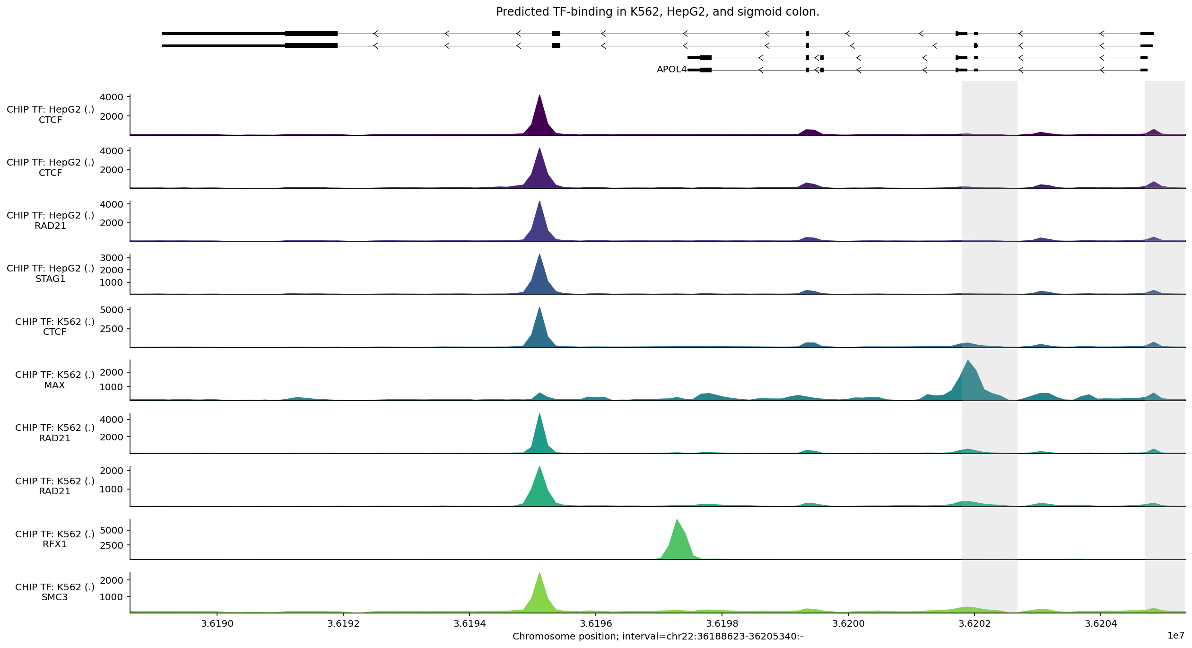Select x-axis tick label 3.6194
This screenshot has height=648, width=1192.
(470, 623)
